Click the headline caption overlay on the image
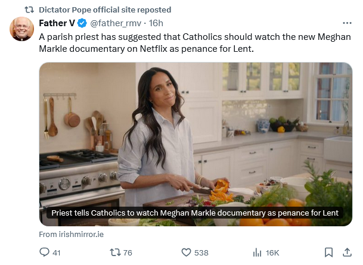 point(195,213)
